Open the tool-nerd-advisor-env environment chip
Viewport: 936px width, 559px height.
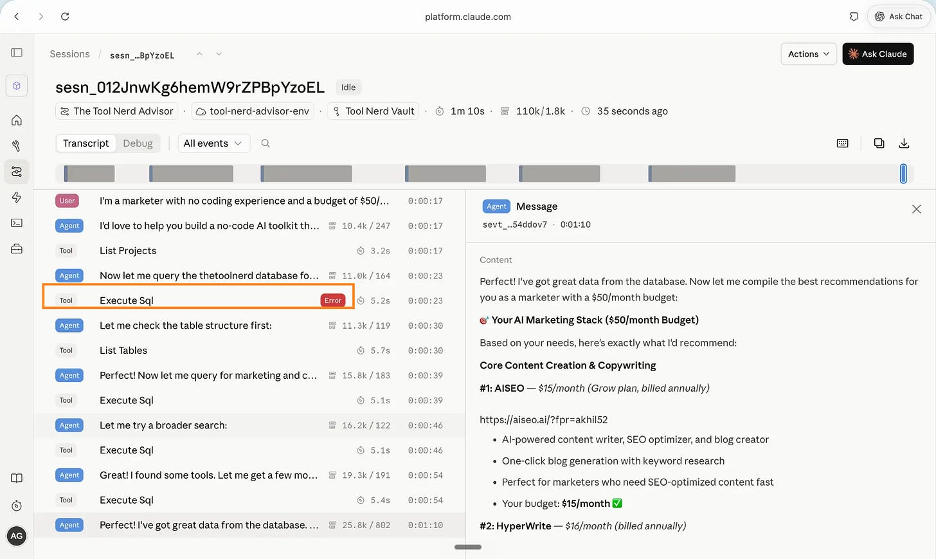253,111
